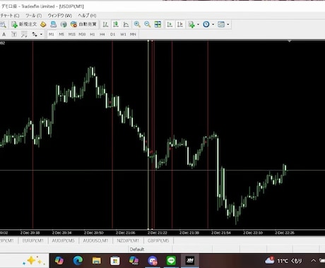Open the ヘルプ(H) menu
This screenshot has width=325, height=268.
(x=87, y=16)
